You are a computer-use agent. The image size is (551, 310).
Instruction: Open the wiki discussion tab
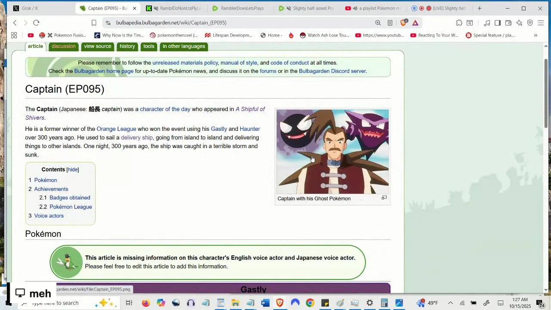[63, 46]
